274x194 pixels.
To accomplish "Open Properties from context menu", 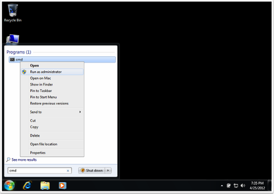I will click(x=52, y=153).
